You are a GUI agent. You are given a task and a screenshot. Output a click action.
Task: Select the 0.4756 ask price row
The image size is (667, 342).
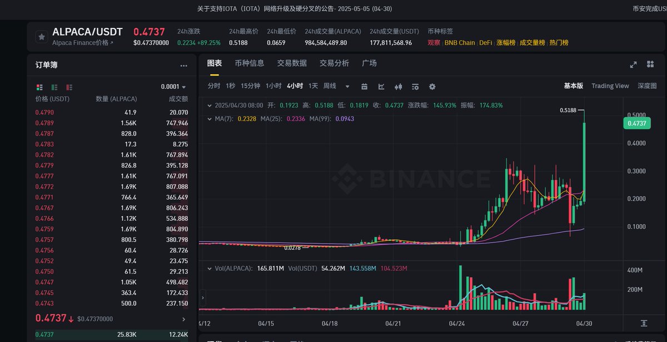pyautogui.click(x=112, y=250)
